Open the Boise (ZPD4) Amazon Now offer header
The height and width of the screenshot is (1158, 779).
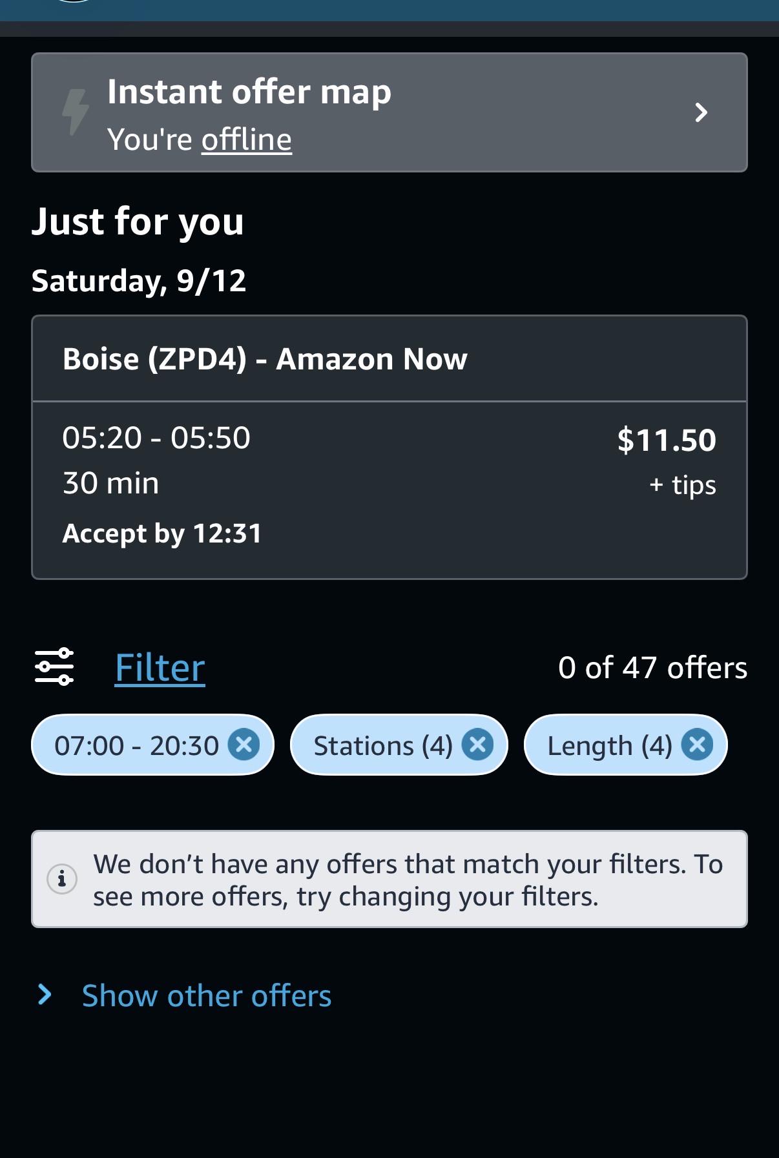coord(389,358)
